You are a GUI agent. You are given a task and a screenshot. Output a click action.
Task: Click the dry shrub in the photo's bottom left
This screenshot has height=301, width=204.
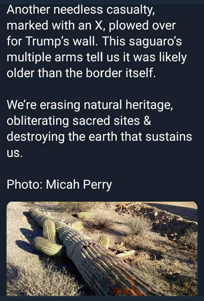[x=29, y=279]
